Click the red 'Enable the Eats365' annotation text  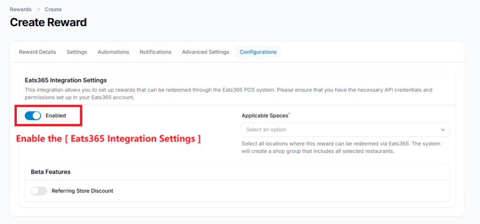pyautogui.click(x=109, y=139)
